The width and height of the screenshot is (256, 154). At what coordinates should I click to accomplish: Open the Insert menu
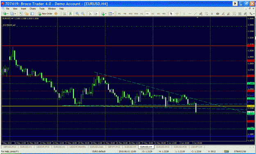click(x=23, y=9)
